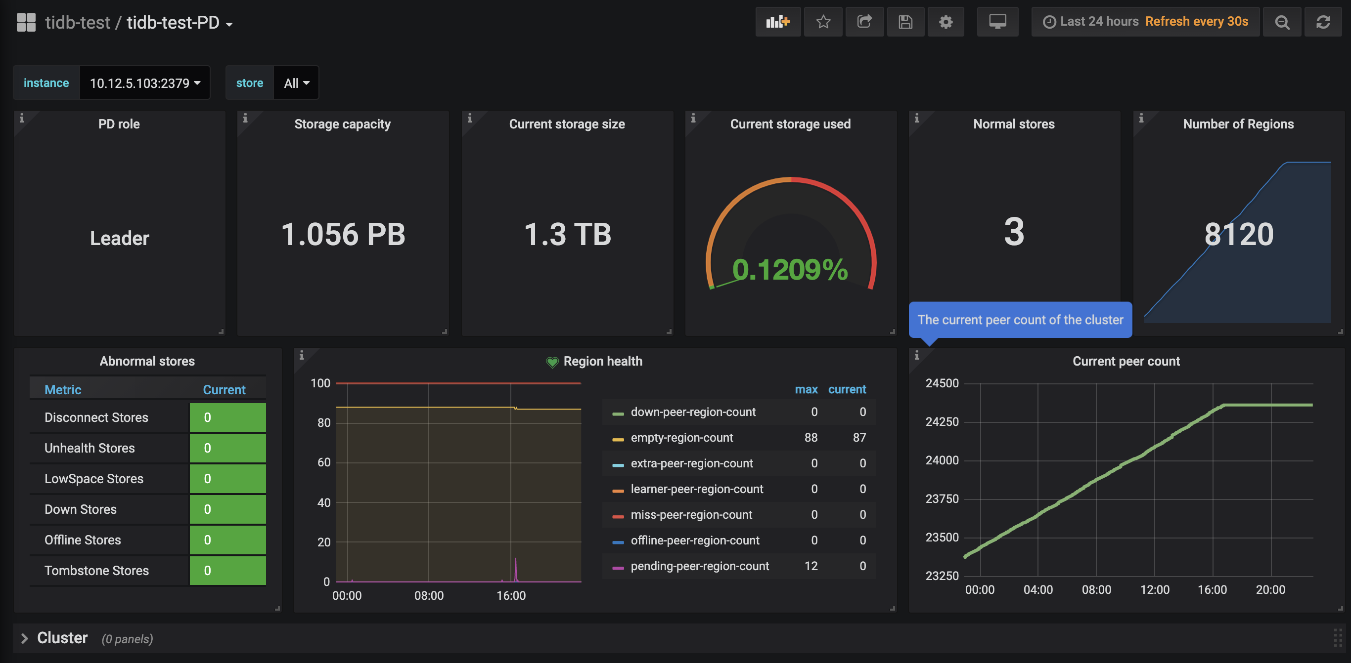Toggle miss-peer-region-count series visibility
The width and height of the screenshot is (1351, 663).
[691, 515]
